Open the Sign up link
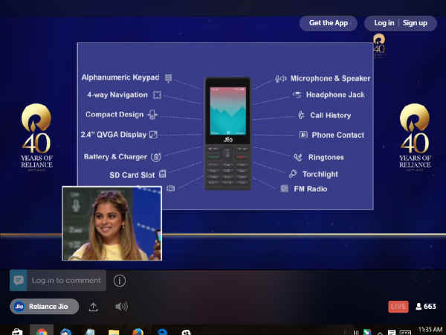This screenshot has width=446, height=335. (415, 23)
